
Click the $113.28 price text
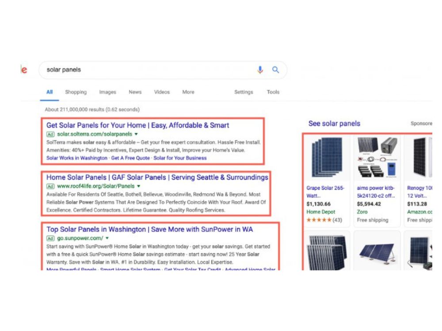coord(417,204)
